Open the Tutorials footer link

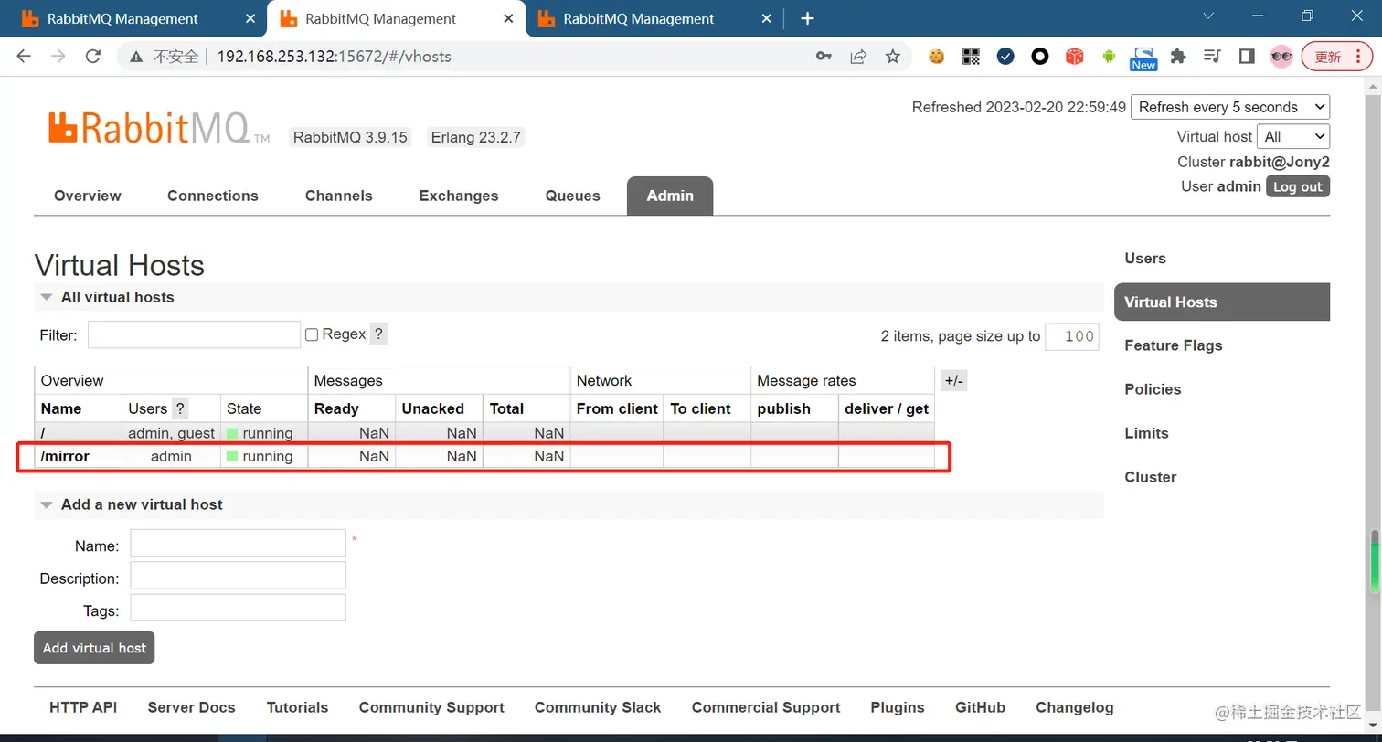297,707
